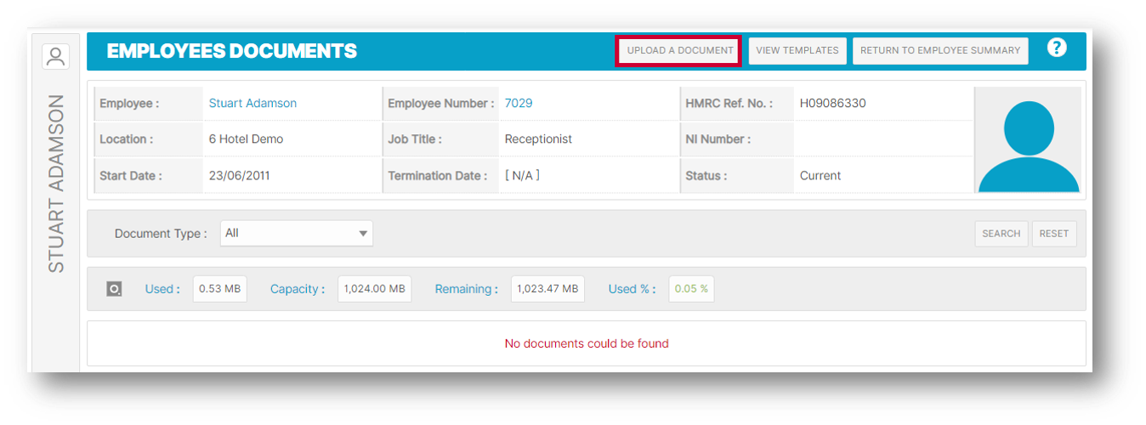Reset the document filter

coord(1053,234)
